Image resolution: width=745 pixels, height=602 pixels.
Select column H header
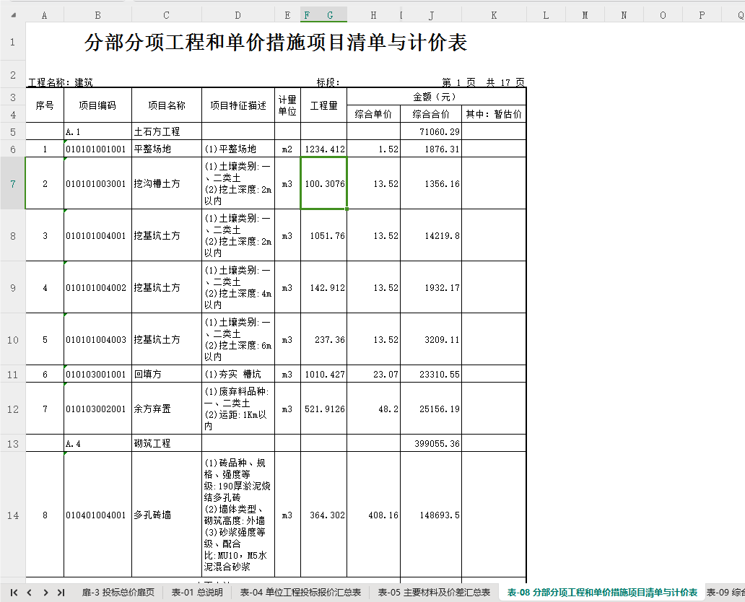coord(373,15)
